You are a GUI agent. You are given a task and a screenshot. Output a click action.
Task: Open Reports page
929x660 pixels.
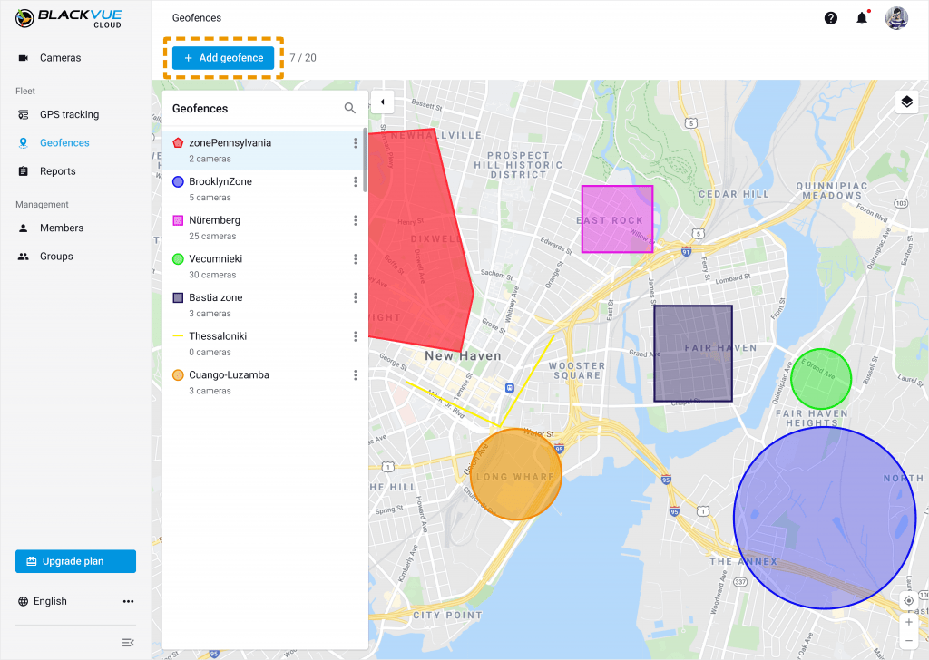coord(57,171)
